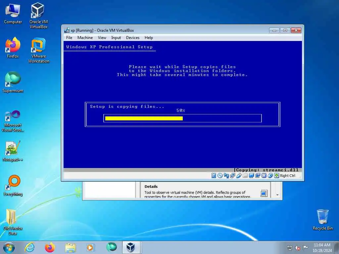Open Windows Explorer from the taskbar
This screenshot has height=254, width=339.
tap(71, 247)
